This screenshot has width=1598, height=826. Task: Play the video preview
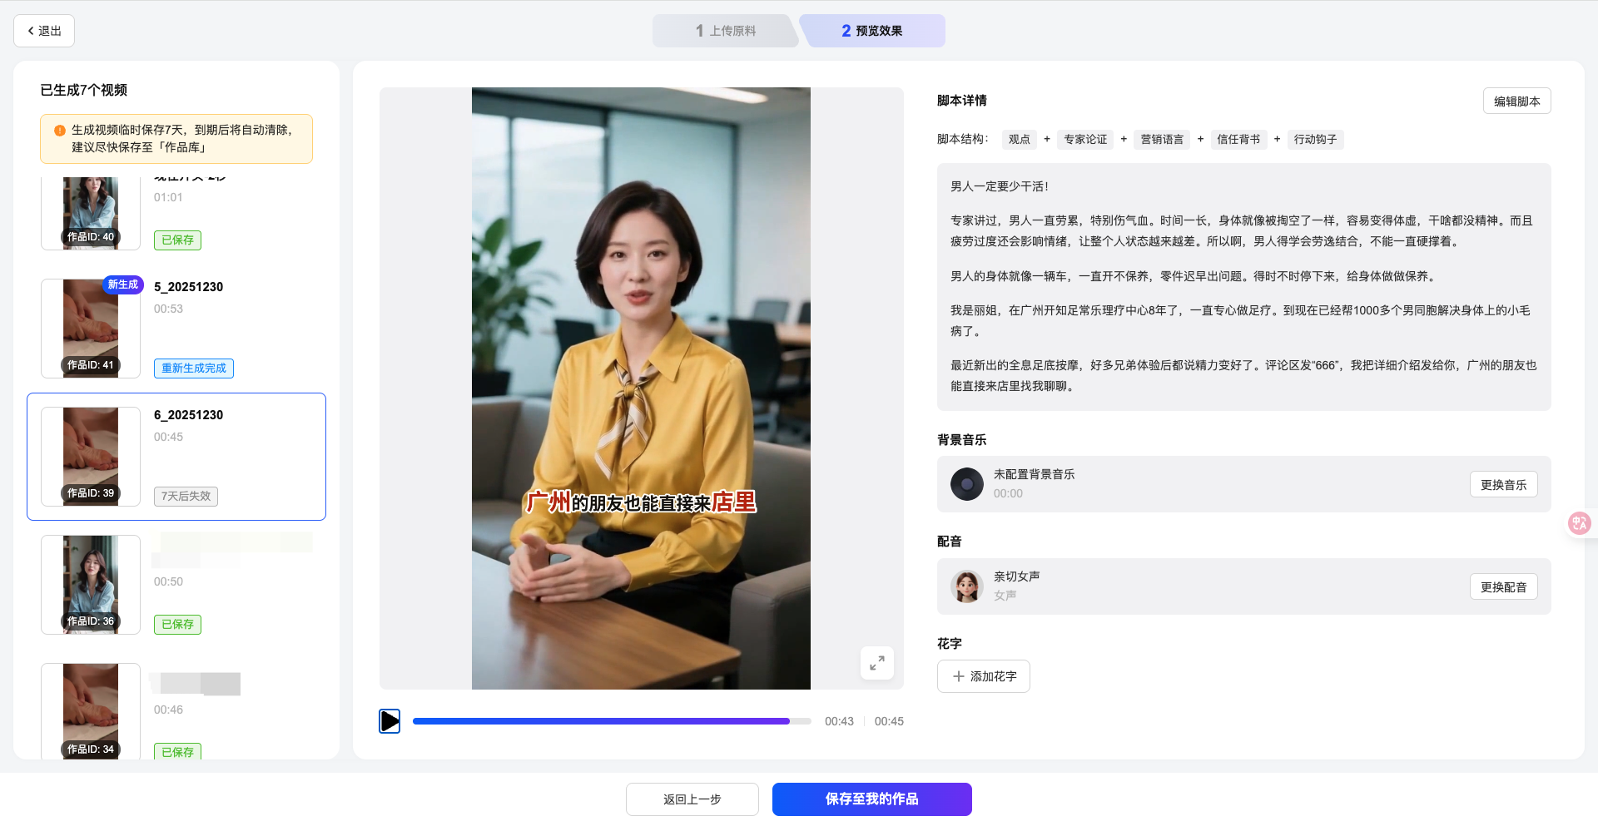tap(390, 721)
